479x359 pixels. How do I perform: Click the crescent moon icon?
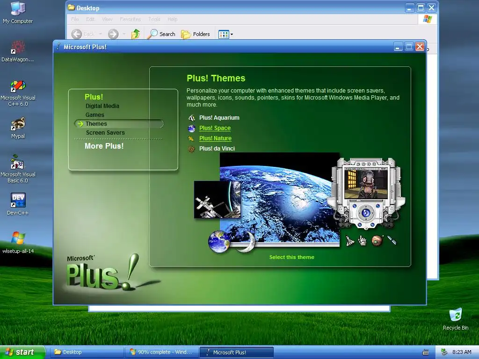click(247, 242)
